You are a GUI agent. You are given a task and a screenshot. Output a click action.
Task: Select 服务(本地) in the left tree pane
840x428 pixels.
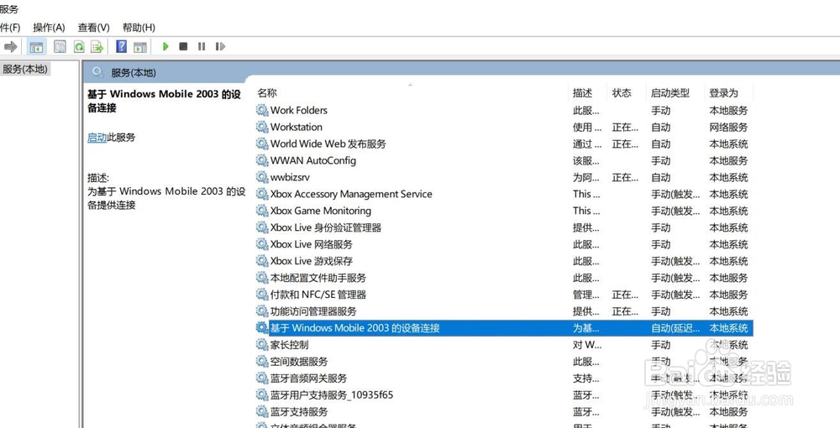(25, 69)
